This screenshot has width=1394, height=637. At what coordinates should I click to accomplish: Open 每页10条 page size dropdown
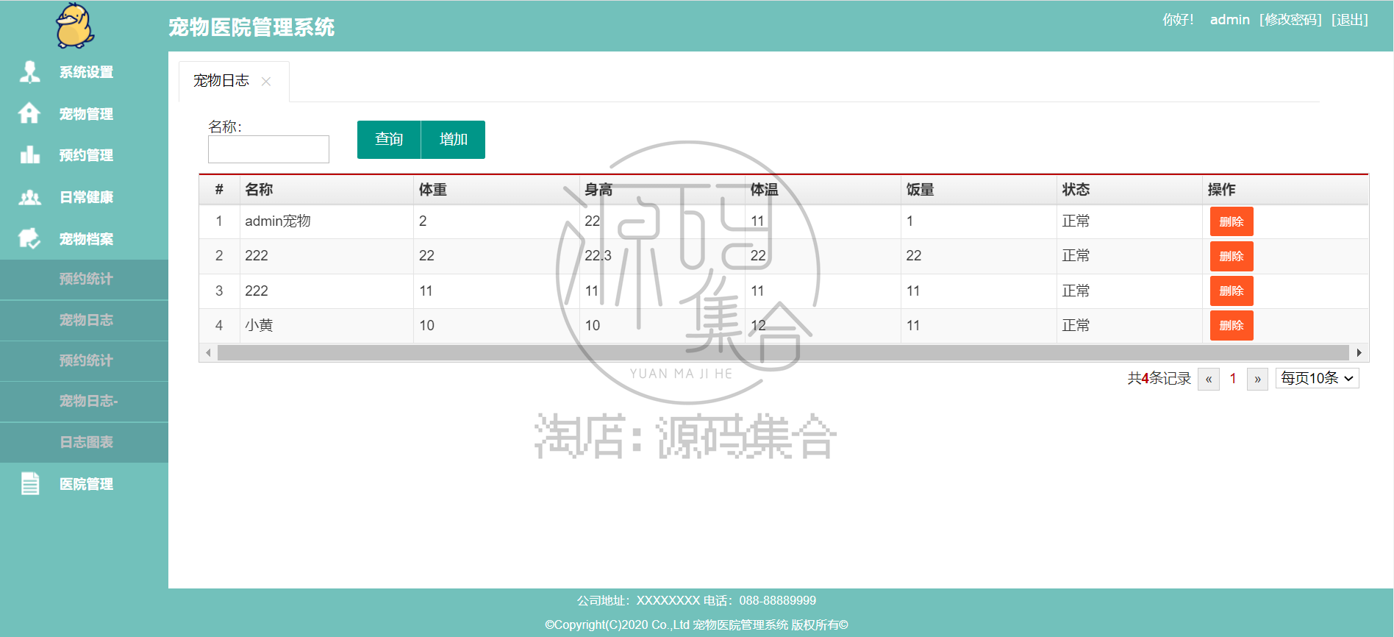1317,378
